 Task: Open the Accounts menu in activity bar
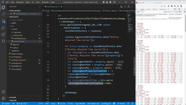point(3,92)
